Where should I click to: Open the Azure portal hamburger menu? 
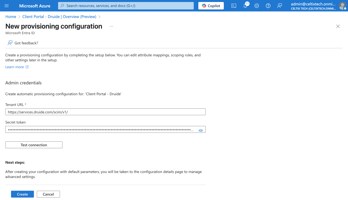tap(7, 6)
